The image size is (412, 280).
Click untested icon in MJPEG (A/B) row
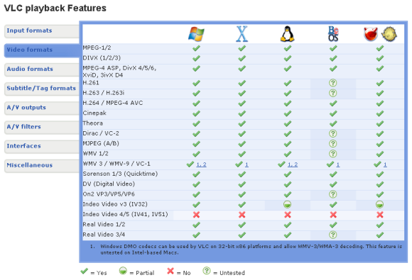[333, 144]
